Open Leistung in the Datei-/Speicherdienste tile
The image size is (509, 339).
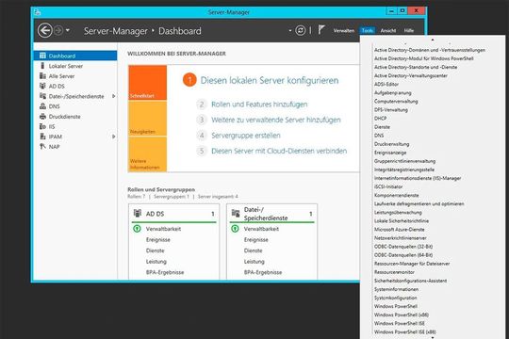click(x=254, y=261)
